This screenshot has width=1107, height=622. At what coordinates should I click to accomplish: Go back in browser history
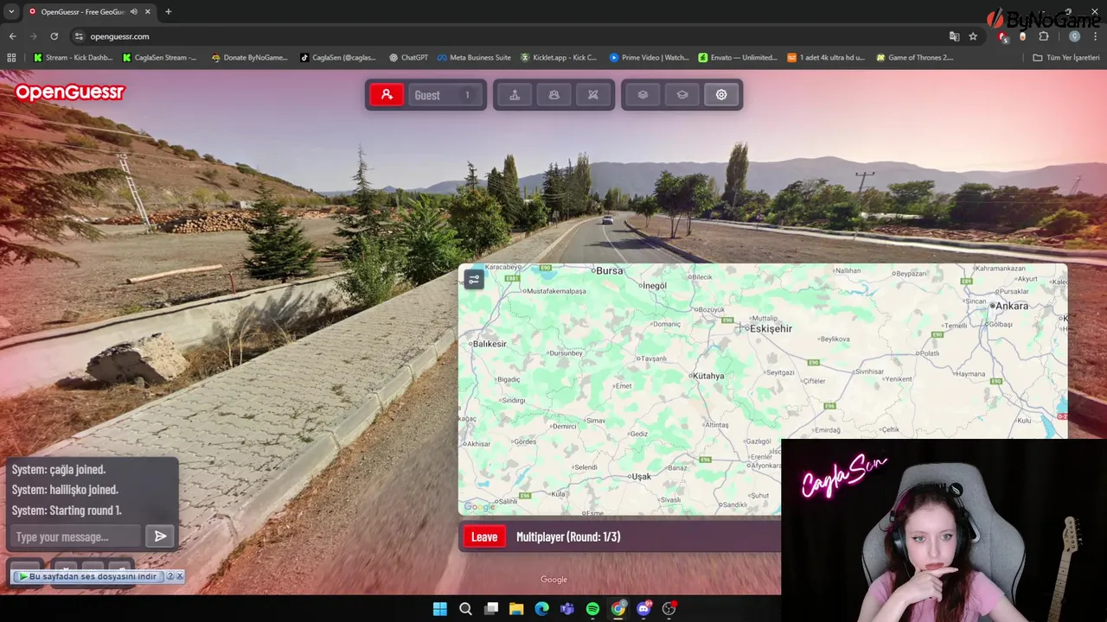point(12,36)
